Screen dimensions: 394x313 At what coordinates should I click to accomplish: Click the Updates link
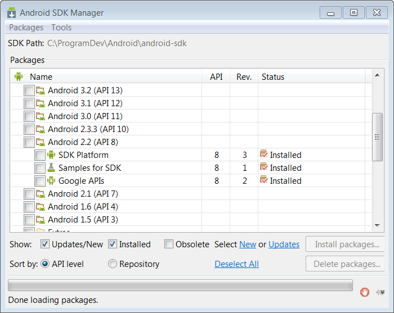point(284,244)
